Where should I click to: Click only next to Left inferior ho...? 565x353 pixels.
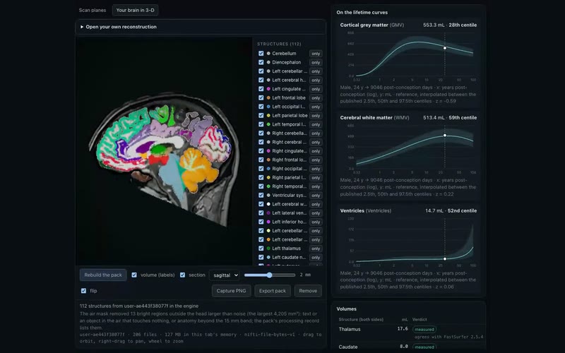pyautogui.click(x=316, y=222)
